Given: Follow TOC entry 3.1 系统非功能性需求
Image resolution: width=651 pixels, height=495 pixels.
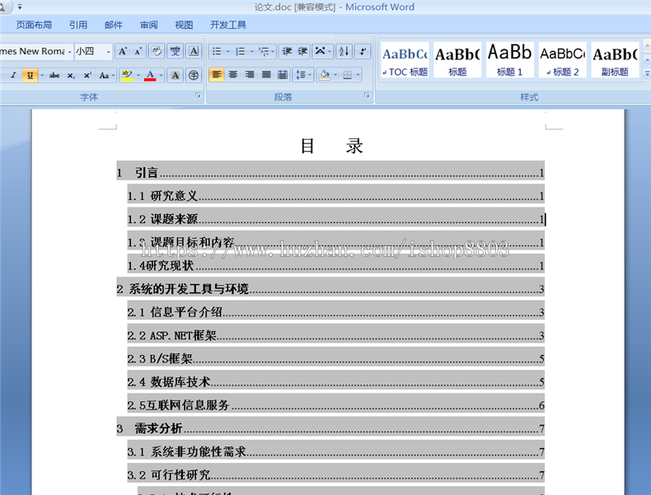Looking at the screenshot, I should pyautogui.click(x=336, y=451).
